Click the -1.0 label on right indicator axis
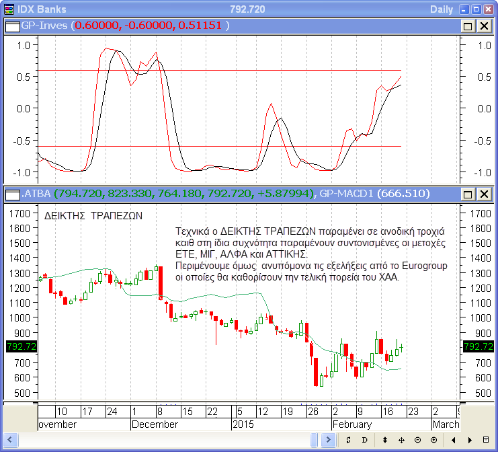This screenshot has height=452, width=498. 483,173
